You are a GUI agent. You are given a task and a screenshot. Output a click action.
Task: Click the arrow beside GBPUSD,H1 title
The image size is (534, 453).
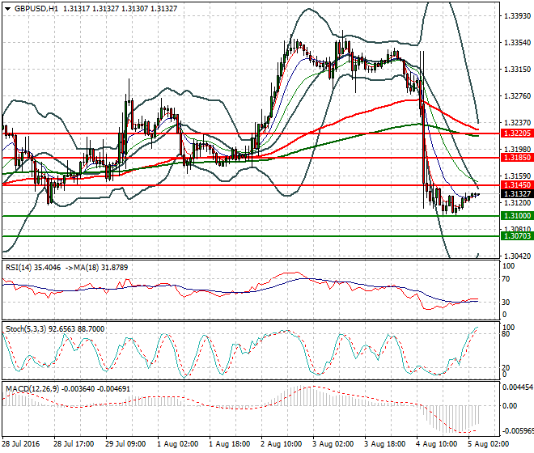(x=7, y=8)
